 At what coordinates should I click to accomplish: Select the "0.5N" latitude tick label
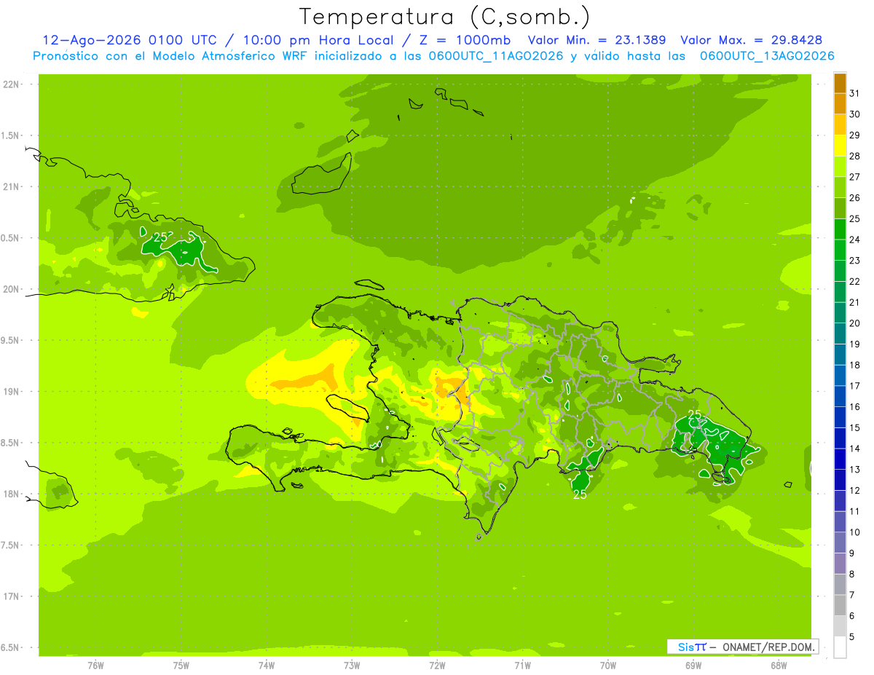point(12,238)
